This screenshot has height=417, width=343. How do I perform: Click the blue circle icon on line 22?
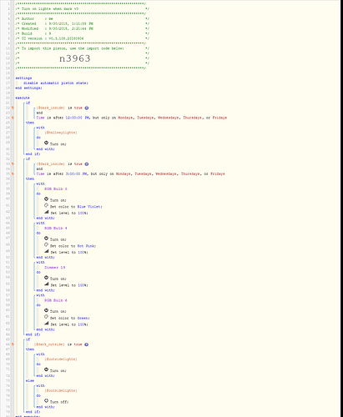pos(87,108)
